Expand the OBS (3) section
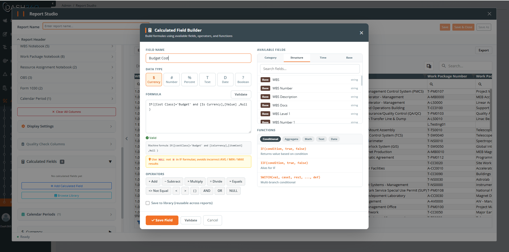 point(66,78)
